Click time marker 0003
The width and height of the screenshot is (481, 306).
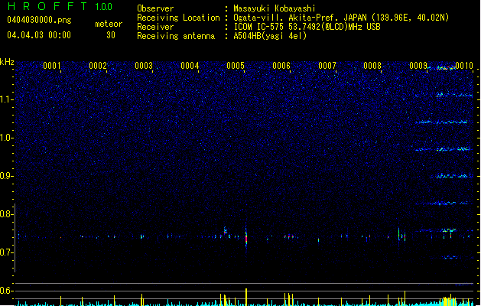[144, 66]
